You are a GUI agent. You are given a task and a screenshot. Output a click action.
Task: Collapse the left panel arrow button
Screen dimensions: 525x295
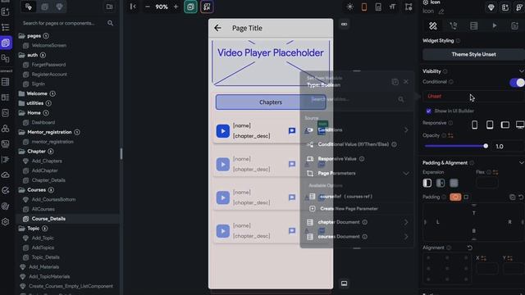[133, 7]
